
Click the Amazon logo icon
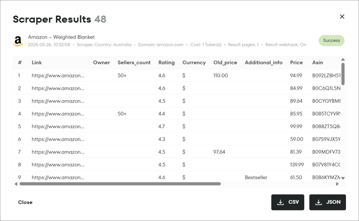coord(18,41)
